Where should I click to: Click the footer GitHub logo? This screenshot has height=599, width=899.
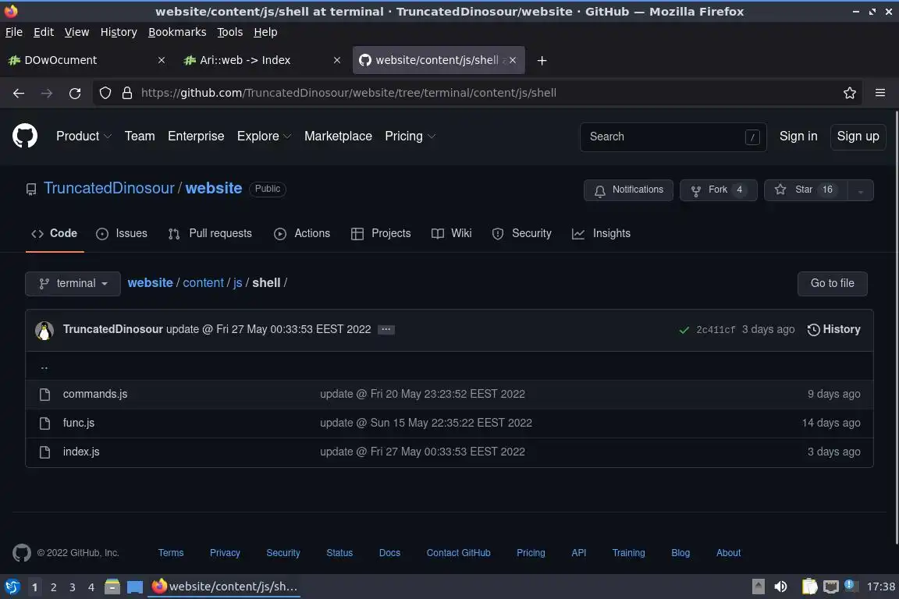click(x=22, y=553)
